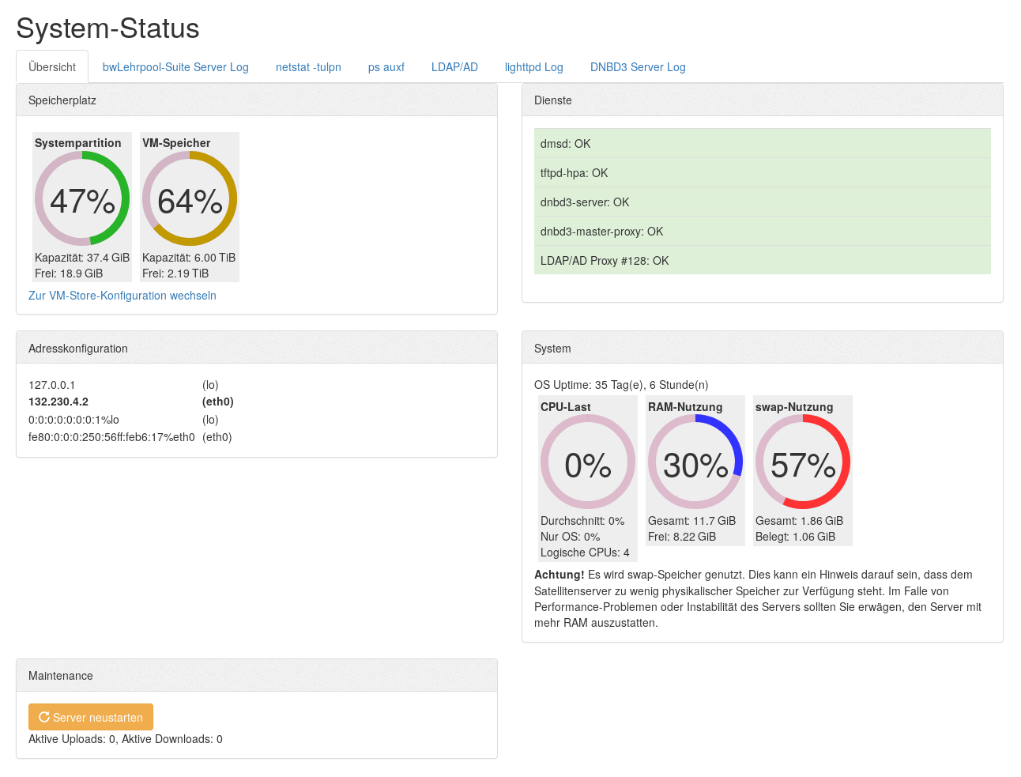Viewport: 1021px width, 777px height.
Task: Click the dmsd: OK service row
Action: pos(762,144)
